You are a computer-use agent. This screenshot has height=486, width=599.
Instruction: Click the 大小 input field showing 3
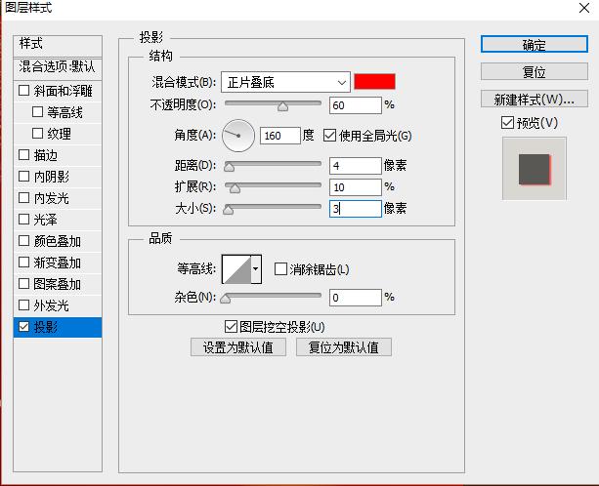click(x=356, y=209)
